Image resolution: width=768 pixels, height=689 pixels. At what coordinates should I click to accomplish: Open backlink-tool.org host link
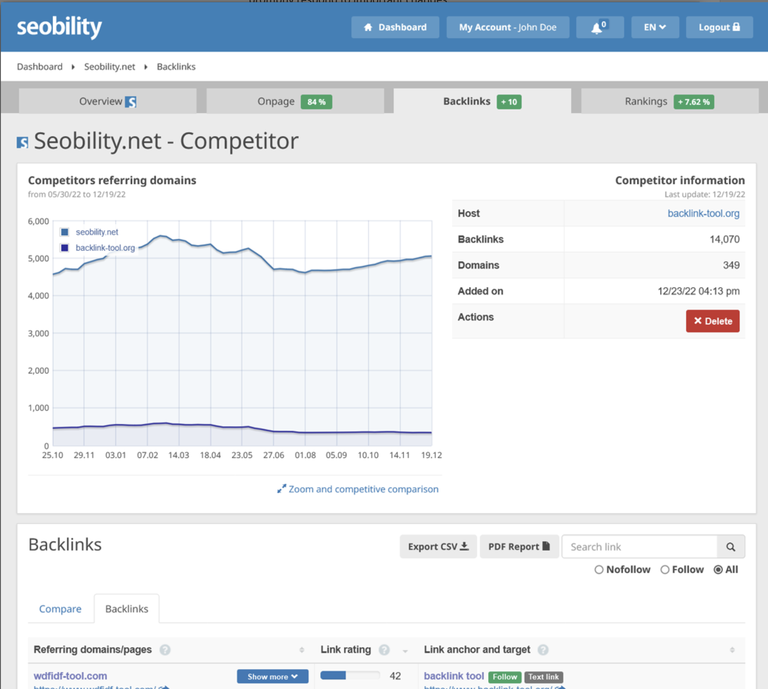tap(703, 213)
